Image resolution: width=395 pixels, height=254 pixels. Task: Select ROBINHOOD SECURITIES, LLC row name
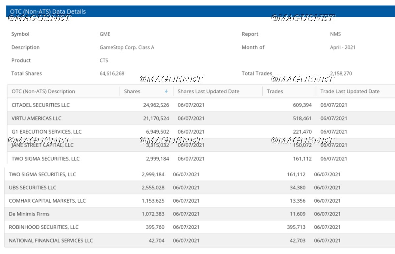(x=44, y=227)
